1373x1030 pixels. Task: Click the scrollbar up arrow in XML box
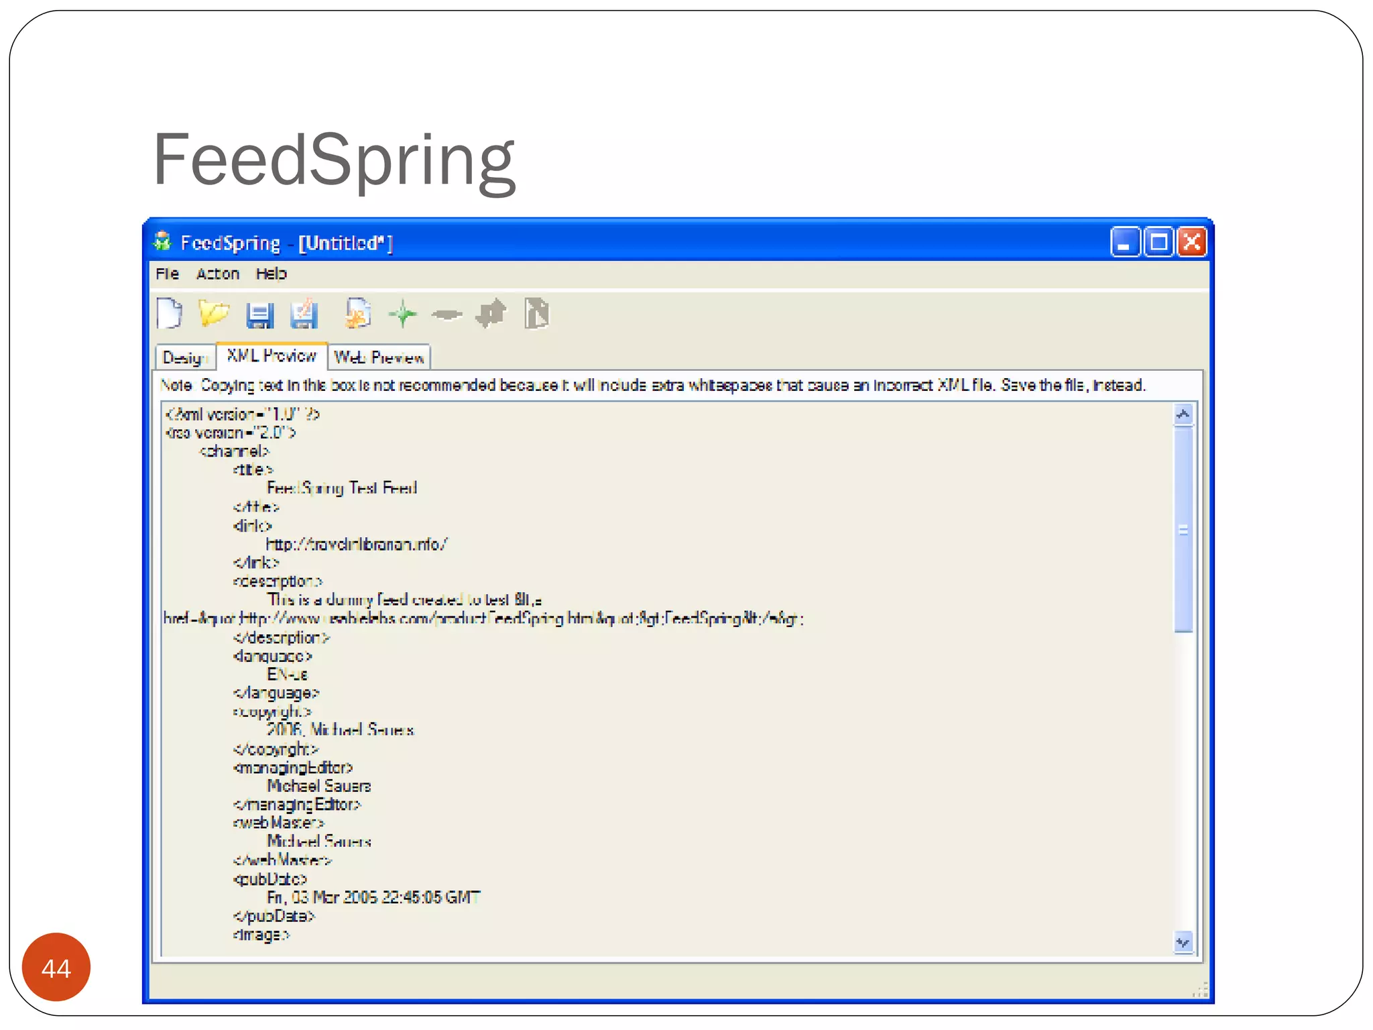1183,414
